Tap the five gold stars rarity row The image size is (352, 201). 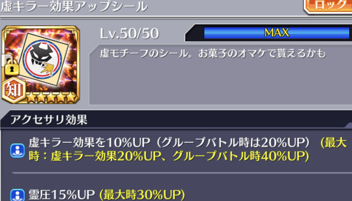tap(51, 98)
